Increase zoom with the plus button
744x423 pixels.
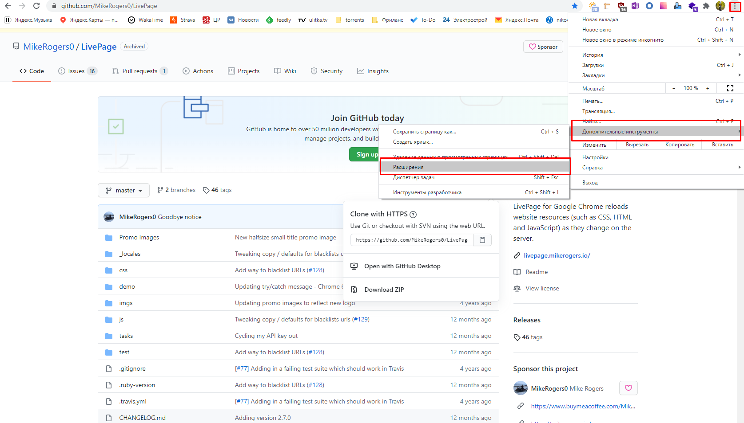click(708, 88)
